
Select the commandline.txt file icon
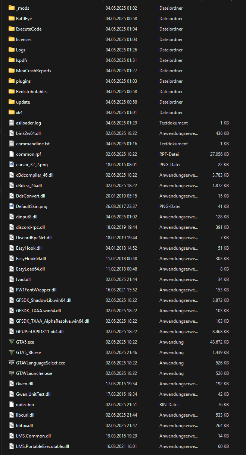tap(11, 143)
